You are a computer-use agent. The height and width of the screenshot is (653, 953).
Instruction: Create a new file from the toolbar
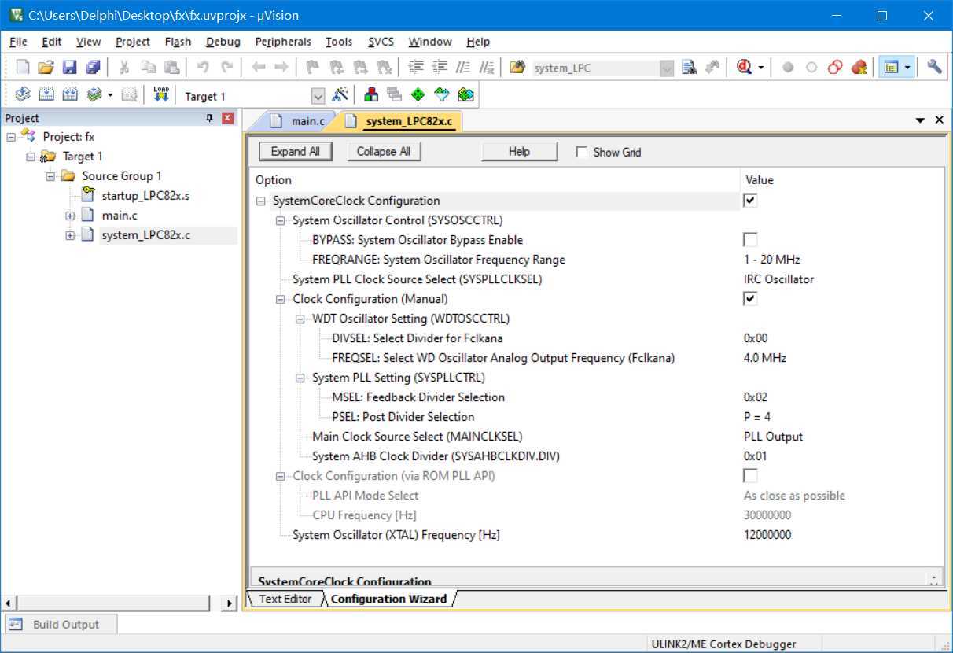click(x=23, y=68)
